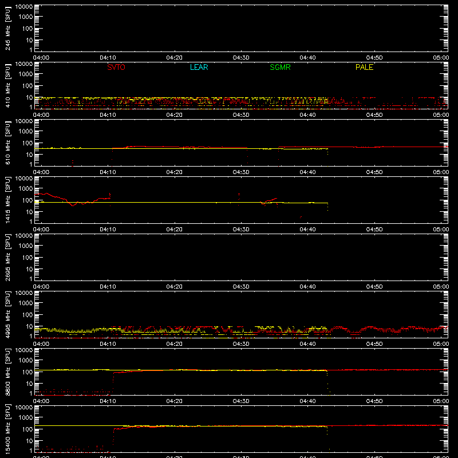Select the 2695 MHz [SFU] axis title
This screenshot has height=458, width=458.
coord(8,257)
